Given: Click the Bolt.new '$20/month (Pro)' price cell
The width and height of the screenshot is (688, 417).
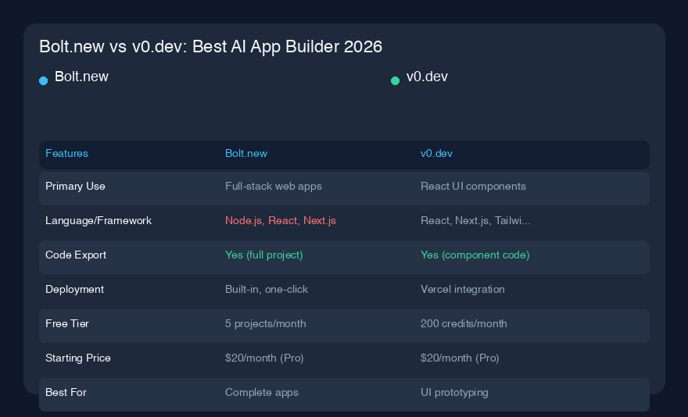Looking at the screenshot, I should tap(264, 358).
